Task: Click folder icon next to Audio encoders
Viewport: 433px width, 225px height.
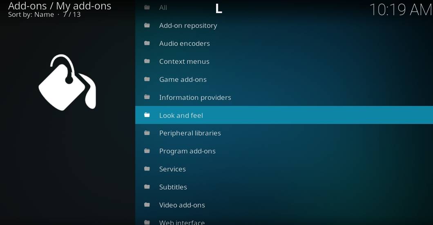Action: [x=147, y=43]
